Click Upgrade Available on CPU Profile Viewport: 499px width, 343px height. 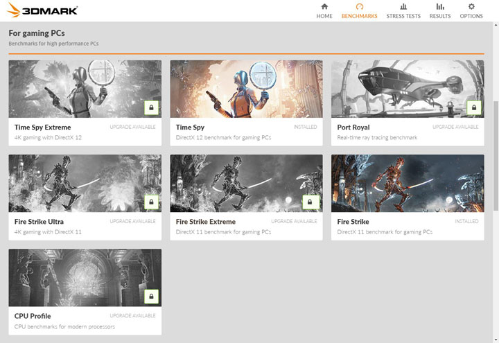[132, 316]
